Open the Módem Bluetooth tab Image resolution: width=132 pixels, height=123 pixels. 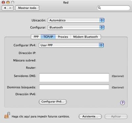coord(85,37)
